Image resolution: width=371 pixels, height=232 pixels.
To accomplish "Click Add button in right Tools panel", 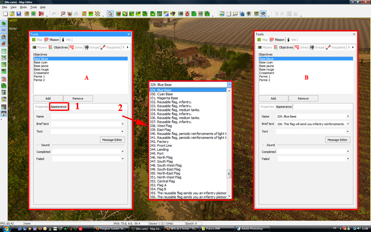I will point(273,98).
